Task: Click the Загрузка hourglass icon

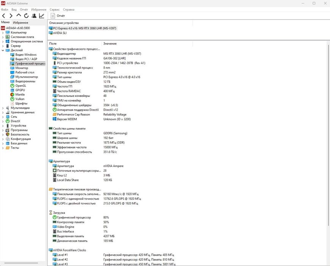Action: (51, 212)
